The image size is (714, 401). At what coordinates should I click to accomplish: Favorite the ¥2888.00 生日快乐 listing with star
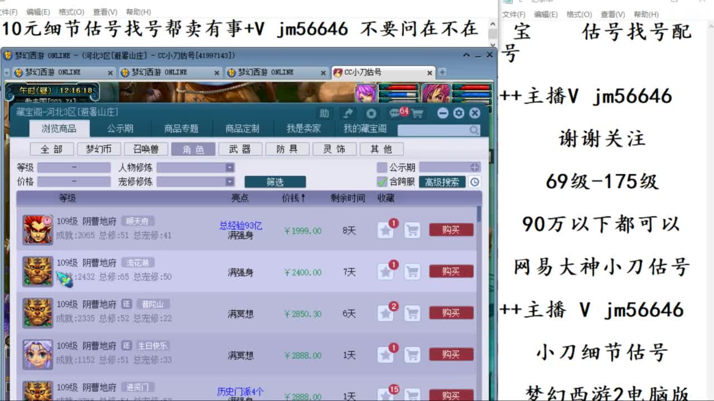(385, 355)
